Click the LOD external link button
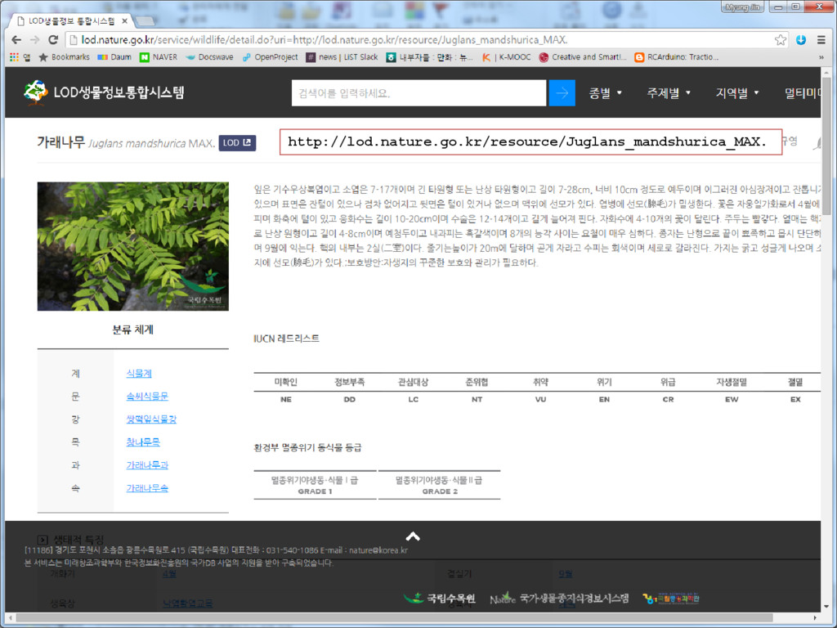Screen dimensions: 837x628 click(237, 142)
